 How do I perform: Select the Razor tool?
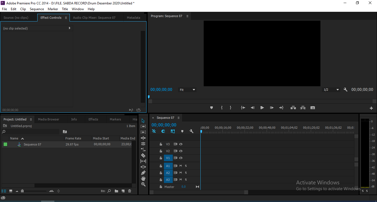[x=143, y=155]
